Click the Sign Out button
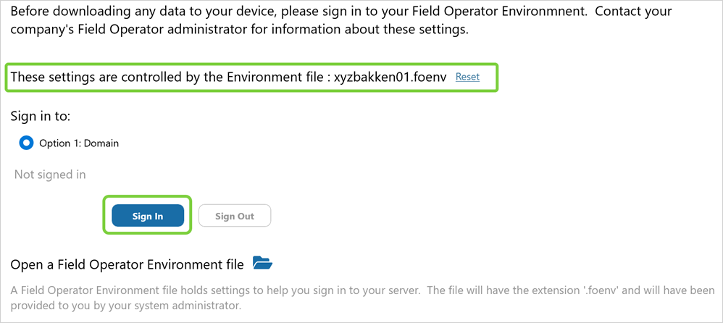The width and height of the screenshot is (723, 323). [234, 216]
